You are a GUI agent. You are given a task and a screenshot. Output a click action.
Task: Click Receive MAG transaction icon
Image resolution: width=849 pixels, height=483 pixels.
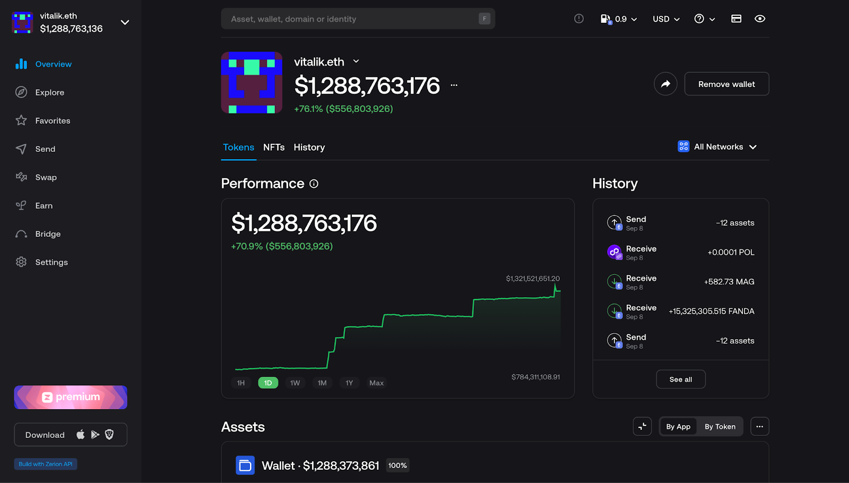pos(614,282)
